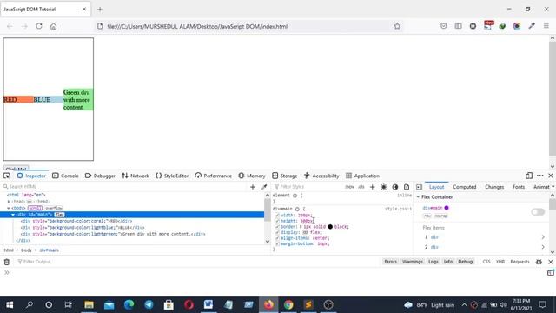
Task: Select the Changes sidebar tab
Action: click(x=494, y=187)
